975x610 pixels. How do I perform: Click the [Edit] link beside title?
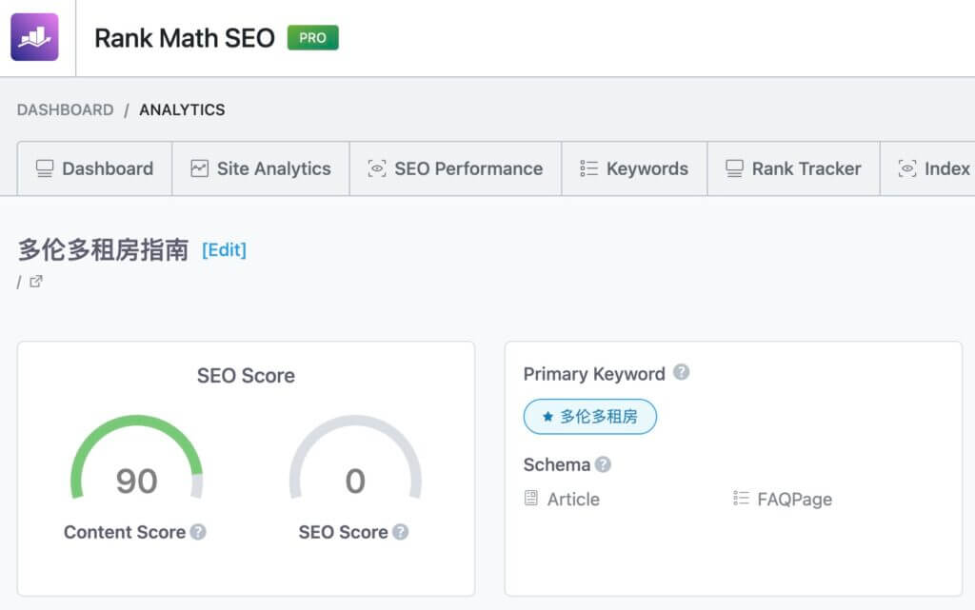(224, 249)
